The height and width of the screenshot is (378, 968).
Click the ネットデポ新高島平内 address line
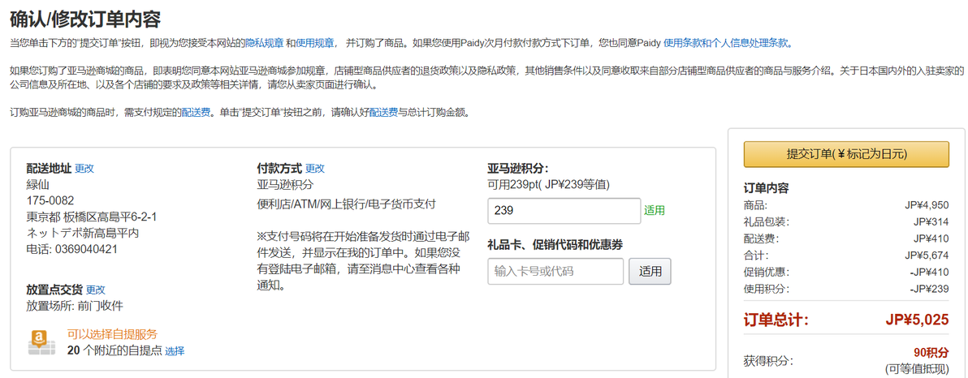click(x=82, y=233)
